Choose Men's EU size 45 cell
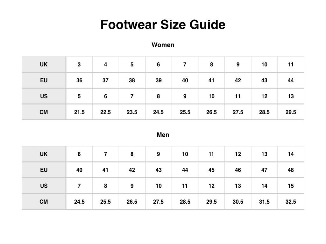Viewport: 326px width, 244px height. 211,170
